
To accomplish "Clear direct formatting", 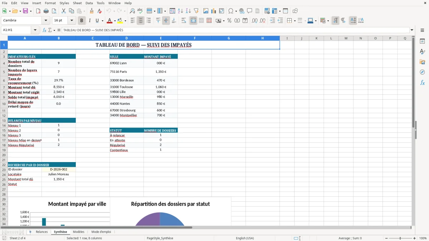I will click(x=99, y=11).
